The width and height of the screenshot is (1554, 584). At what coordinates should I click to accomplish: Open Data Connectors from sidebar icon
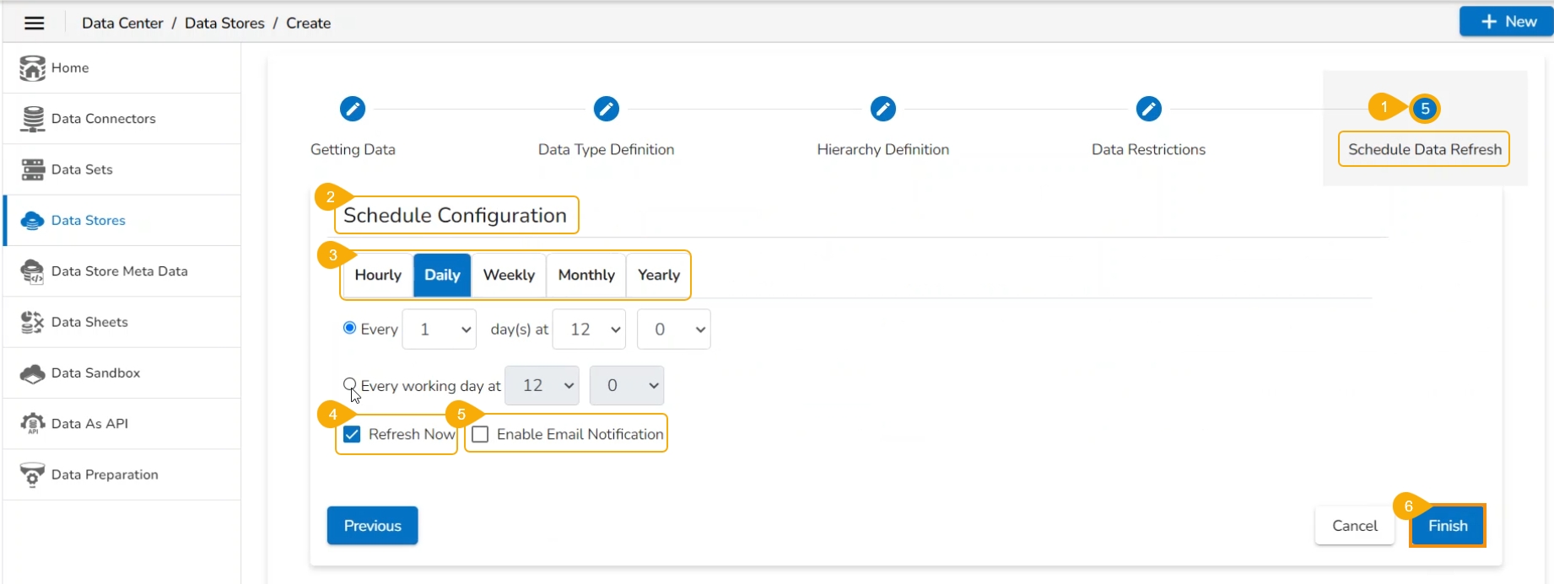pyautogui.click(x=33, y=119)
